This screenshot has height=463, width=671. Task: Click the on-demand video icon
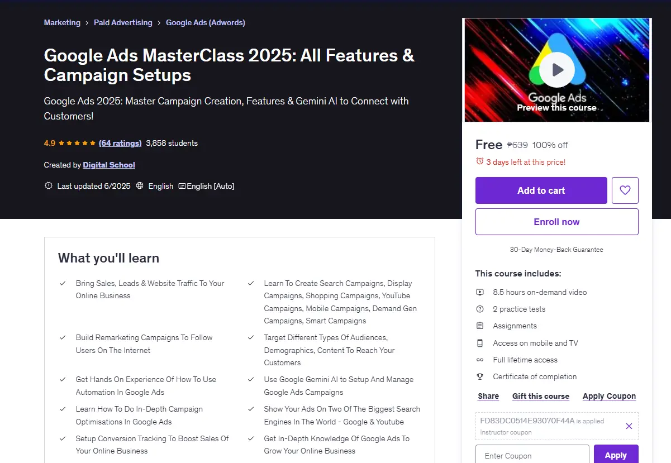(x=480, y=292)
